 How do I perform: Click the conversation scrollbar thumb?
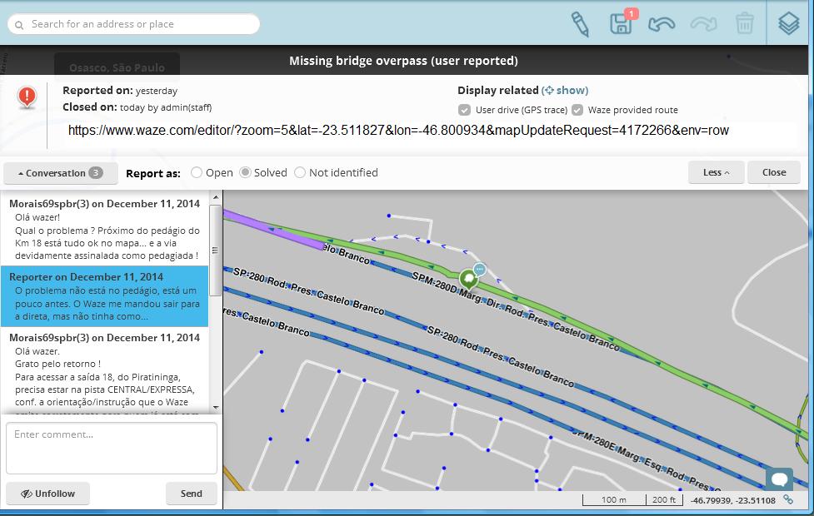point(216,251)
